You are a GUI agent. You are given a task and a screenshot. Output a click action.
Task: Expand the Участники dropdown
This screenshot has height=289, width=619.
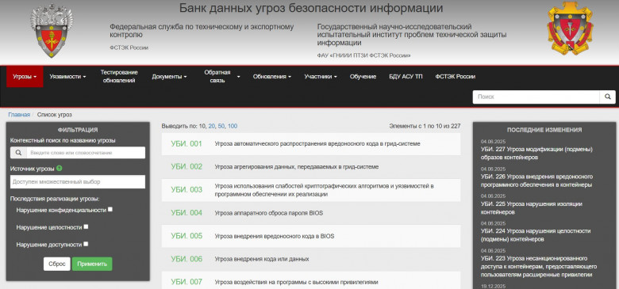click(x=320, y=77)
